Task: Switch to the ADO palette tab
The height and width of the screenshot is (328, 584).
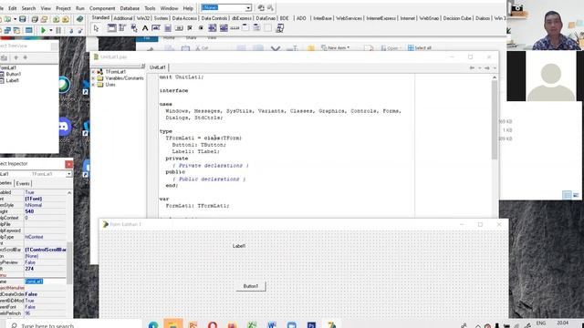Action: (x=301, y=18)
